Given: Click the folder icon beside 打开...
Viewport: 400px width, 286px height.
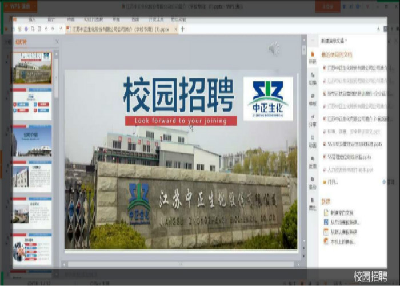Looking at the screenshot, I should (x=325, y=182).
